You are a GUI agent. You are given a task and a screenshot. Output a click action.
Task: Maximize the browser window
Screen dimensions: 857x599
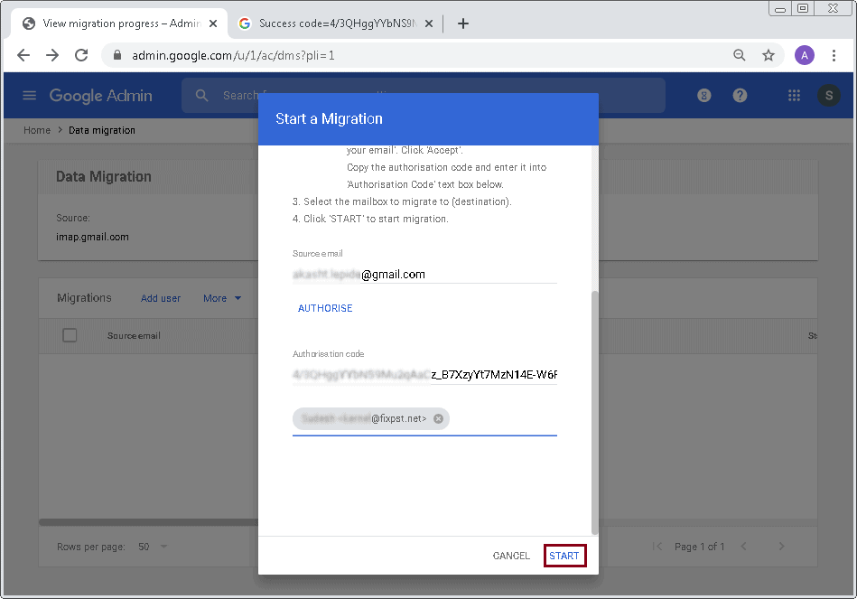(x=803, y=8)
